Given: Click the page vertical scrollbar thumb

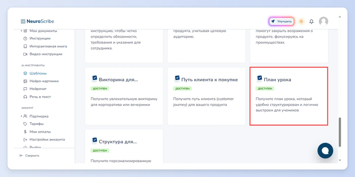Looking at the screenshot, I should tap(340, 132).
